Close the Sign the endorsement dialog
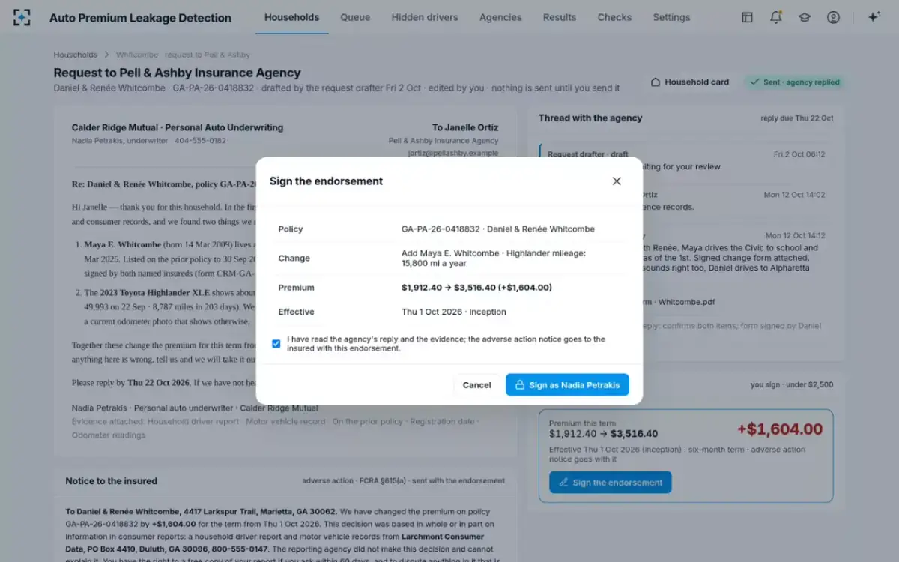The height and width of the screenshot is (562, 899). [x=617, y=181]
